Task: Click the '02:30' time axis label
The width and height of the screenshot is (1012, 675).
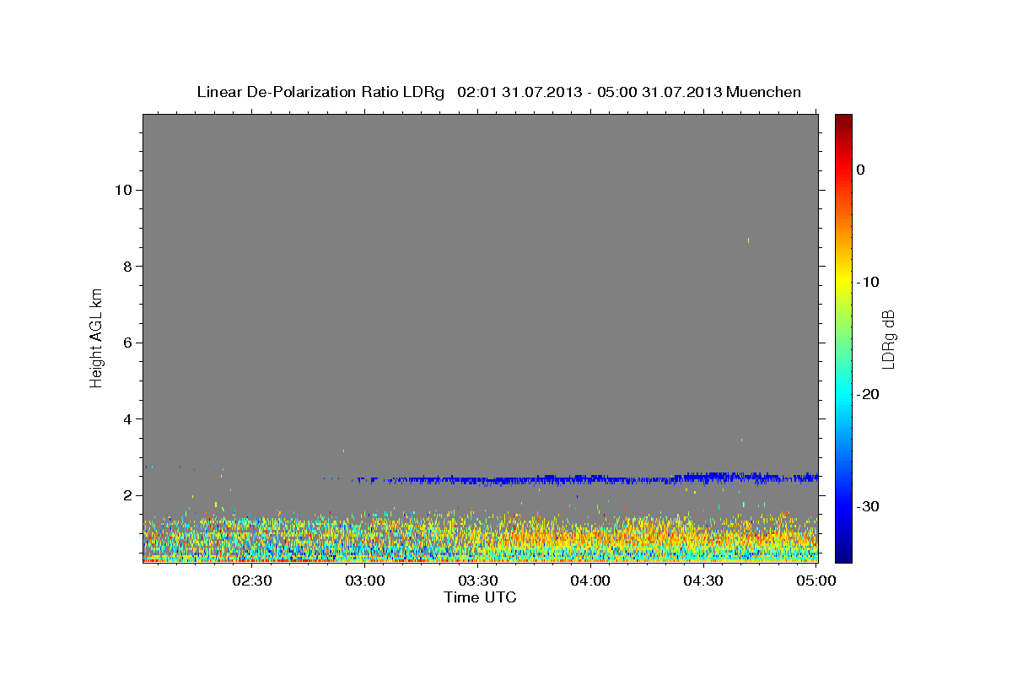Action: pyautogui.click(x=252, y=580)
